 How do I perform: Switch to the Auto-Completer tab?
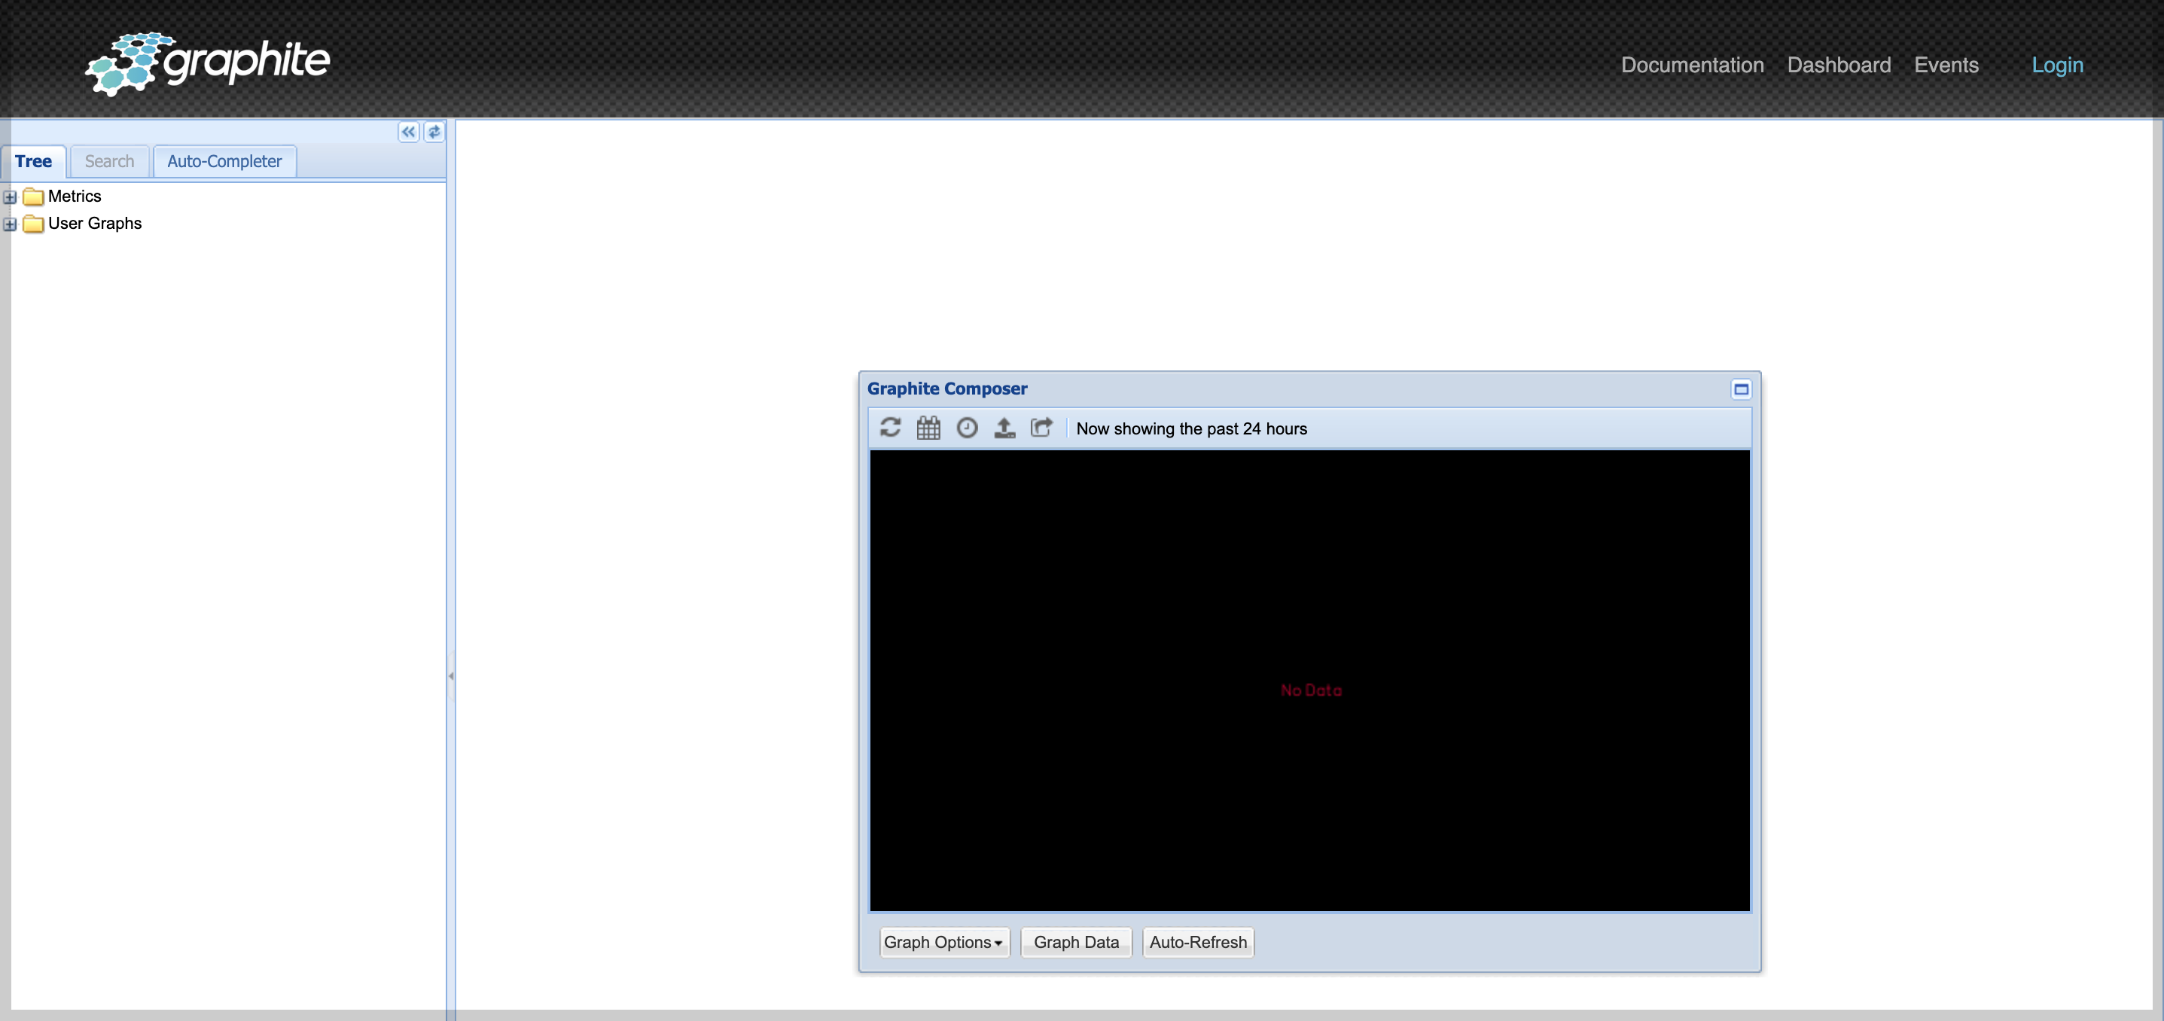pos(224,161)
